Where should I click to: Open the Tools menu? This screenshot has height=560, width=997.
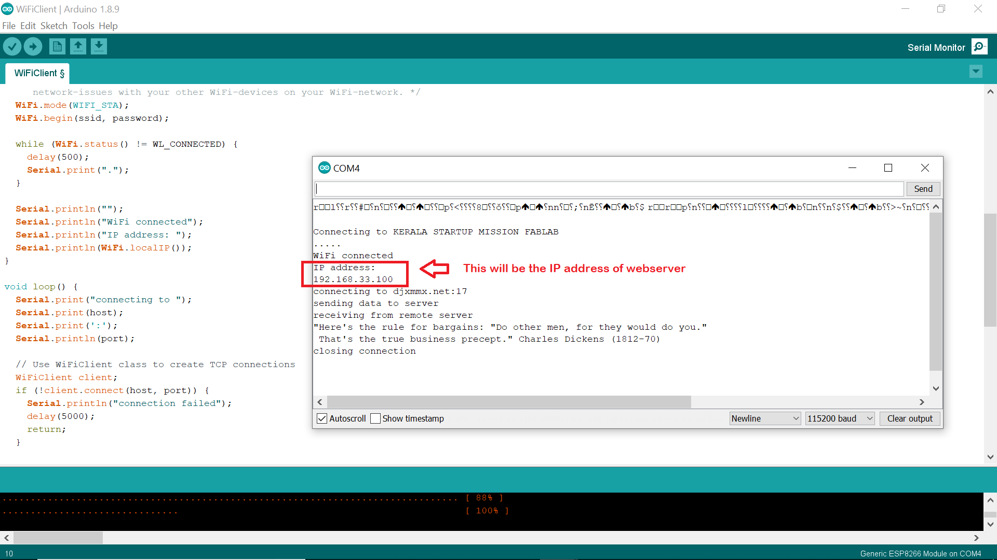[83, 26]
